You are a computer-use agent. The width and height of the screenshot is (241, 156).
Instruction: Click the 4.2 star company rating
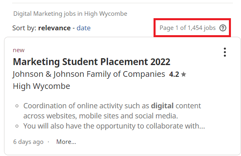pyautogui.click(x=177, y=74)
